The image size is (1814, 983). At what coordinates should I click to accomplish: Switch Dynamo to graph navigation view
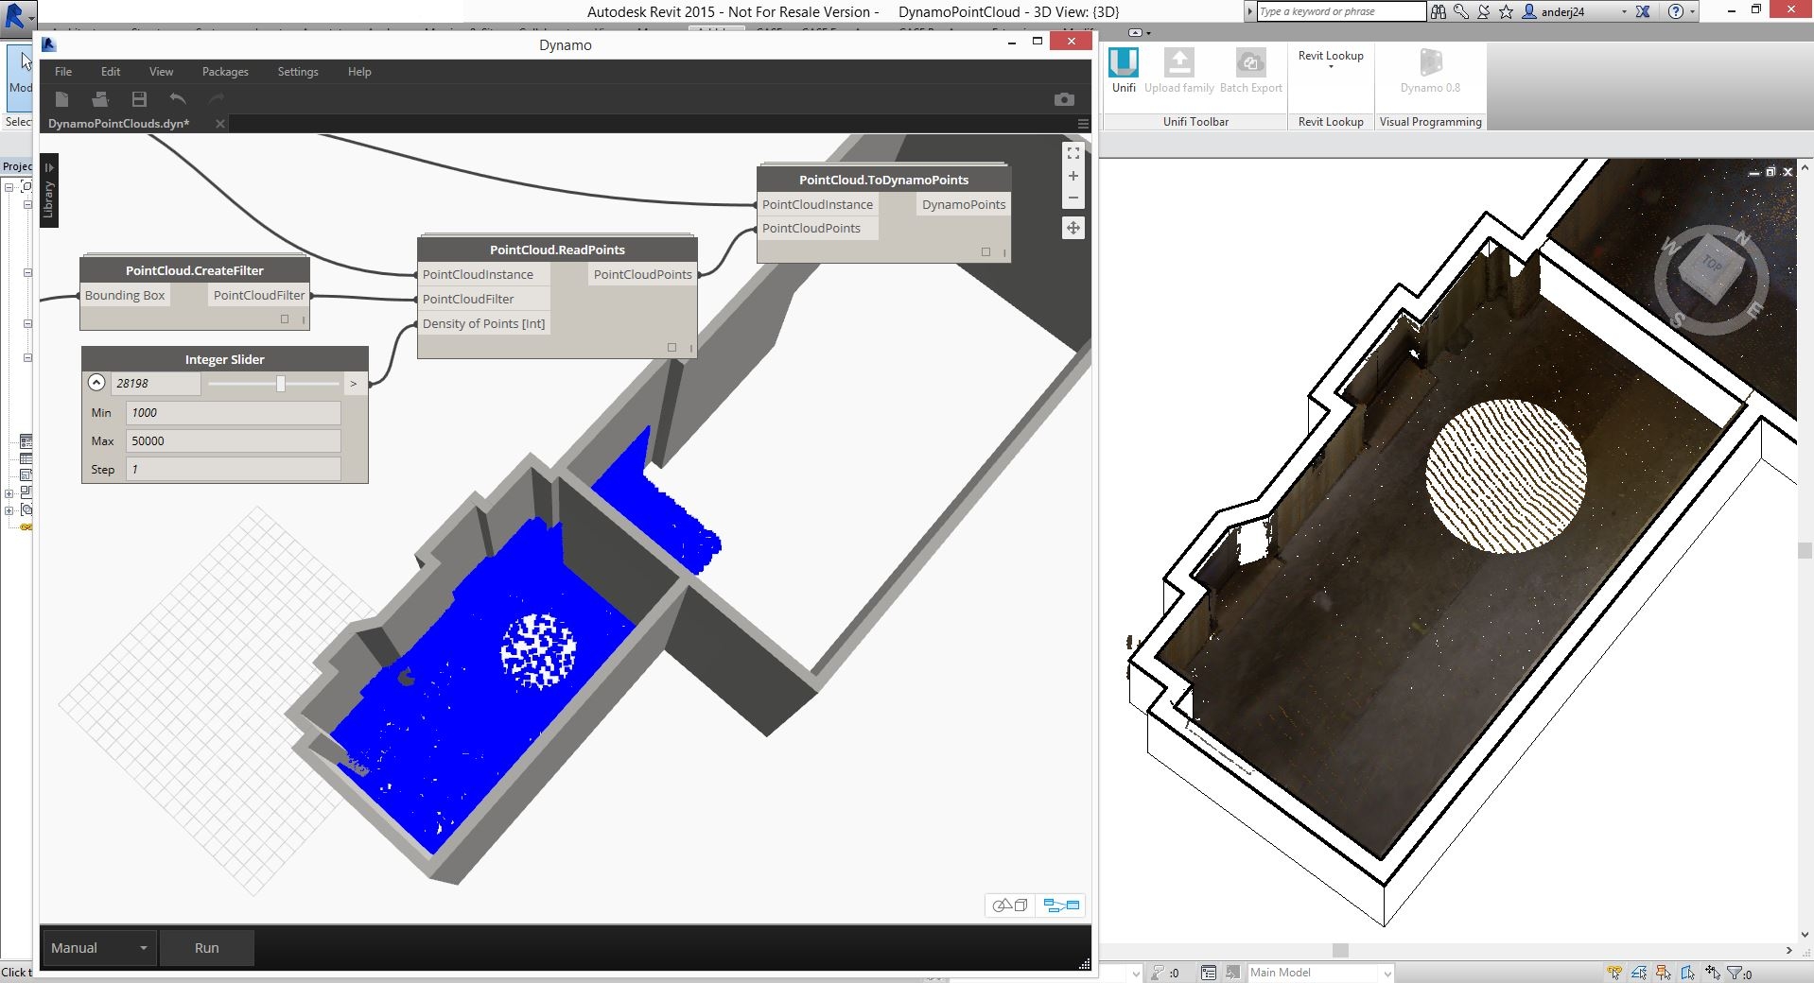[x=1061, y=905]
